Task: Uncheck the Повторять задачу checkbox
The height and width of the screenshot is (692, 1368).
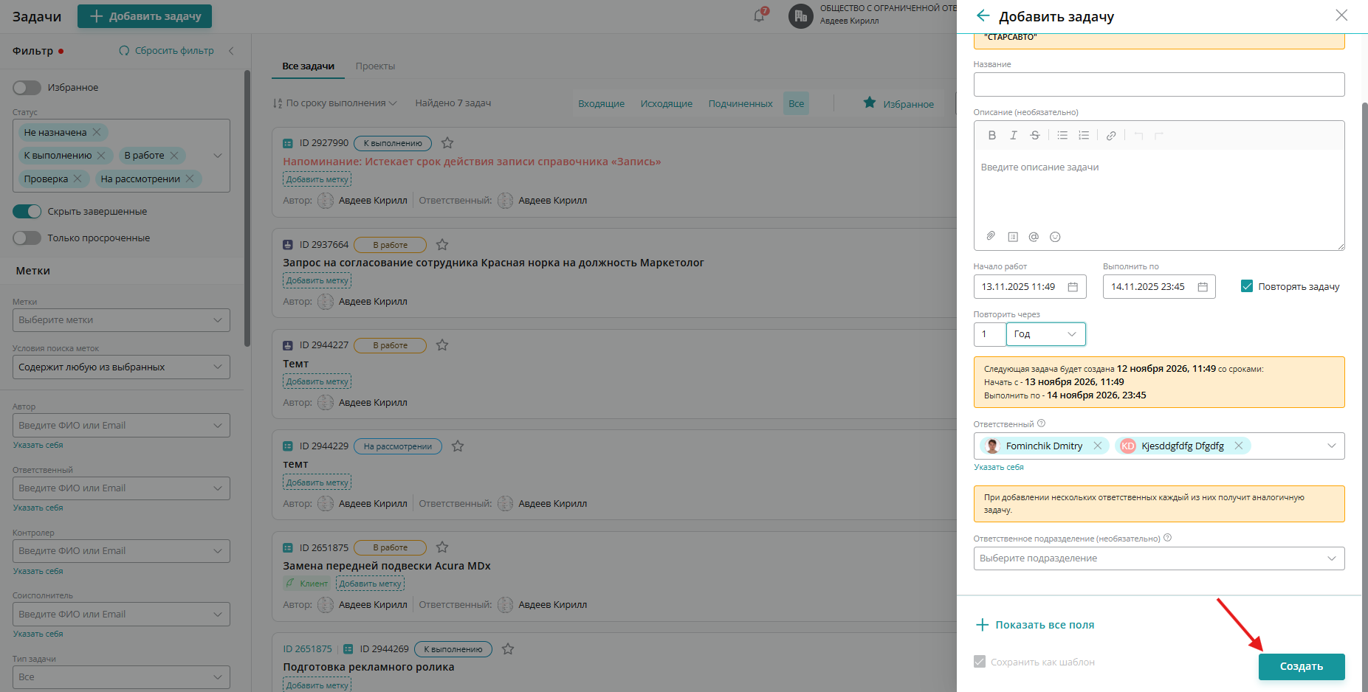Action: point(1247,286)
